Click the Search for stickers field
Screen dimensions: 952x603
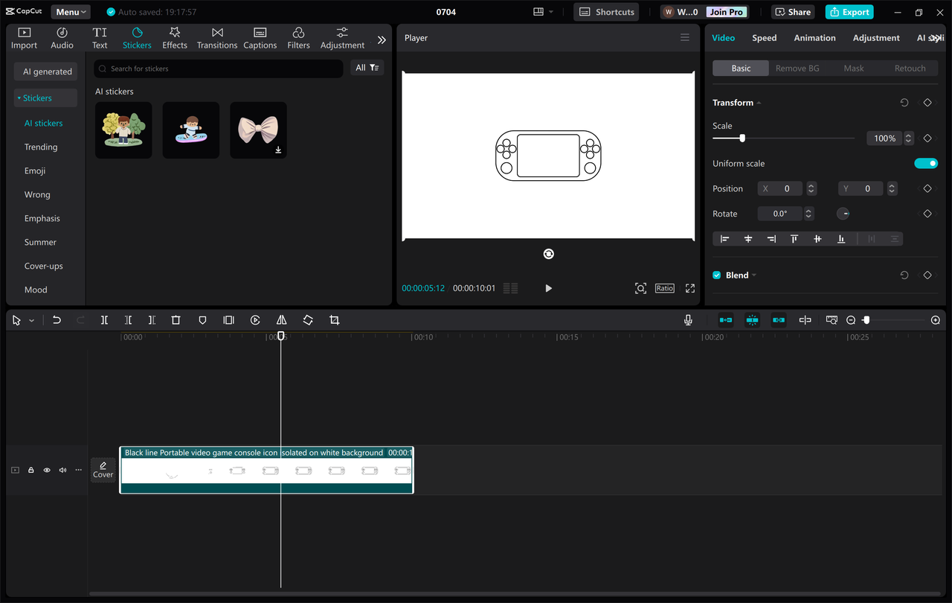click(x=219, y=68)
